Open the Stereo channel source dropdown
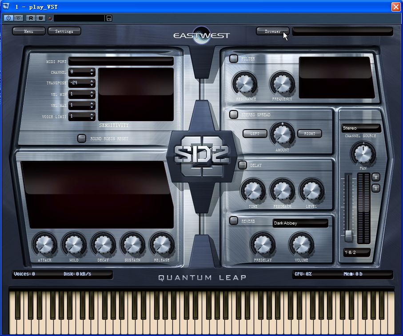The height and width of the screenshot is (336, 403). pyautogui.click(x=361, y=128)
